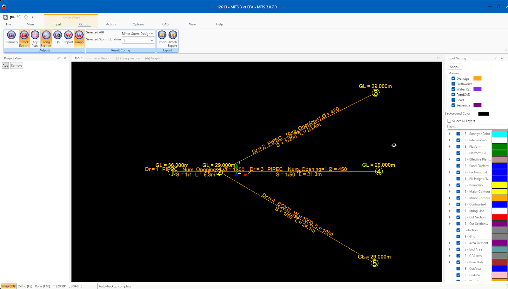This screenshot has height=289, width=508.
Task: Click the Remove button in Project View
Action: point(17,65)
